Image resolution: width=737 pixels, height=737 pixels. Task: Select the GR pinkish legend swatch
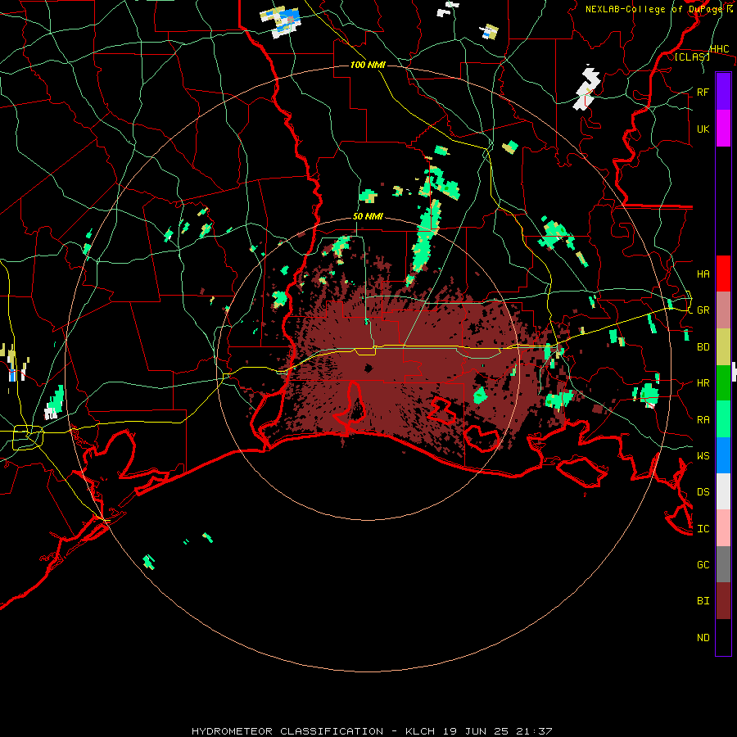point(723,310)
